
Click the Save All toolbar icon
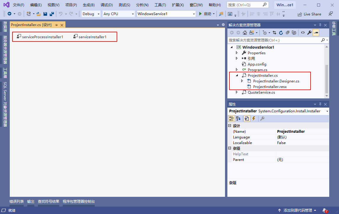[x=52, y=14]
